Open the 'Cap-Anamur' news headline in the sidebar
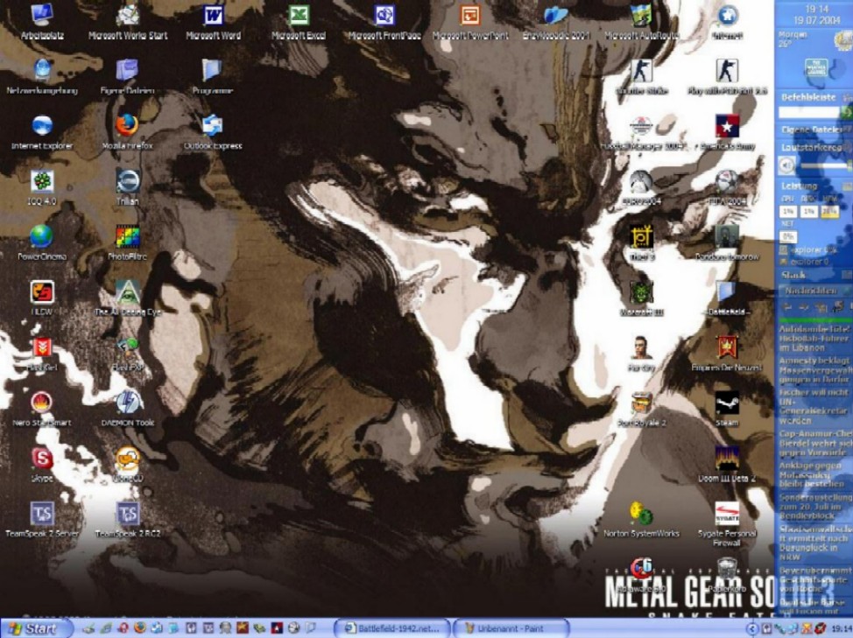Screen dimensions: 853x638 [814, 443]
